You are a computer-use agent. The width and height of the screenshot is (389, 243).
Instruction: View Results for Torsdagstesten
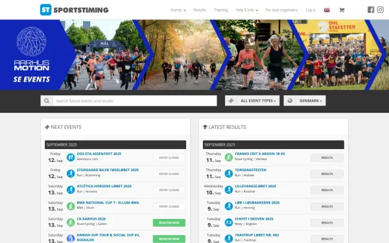[x=327, y=174]
